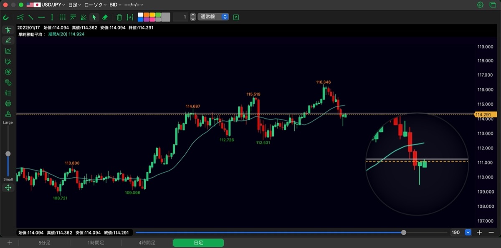Activate the arrow pointer tool
This screenshot has width=501, height=248.
(94, 17)
